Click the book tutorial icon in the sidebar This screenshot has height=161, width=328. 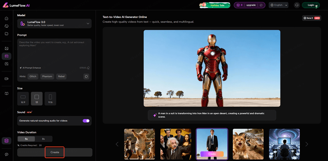tap(7, 94)
